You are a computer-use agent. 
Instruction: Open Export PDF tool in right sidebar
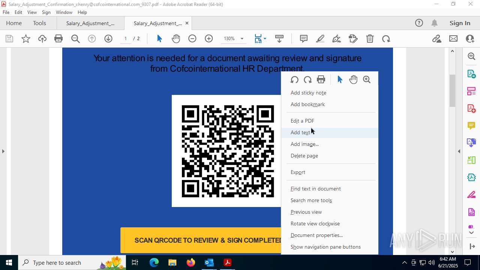pos(471,73)
